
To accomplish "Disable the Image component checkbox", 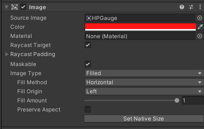I will [x=23, y=7].
